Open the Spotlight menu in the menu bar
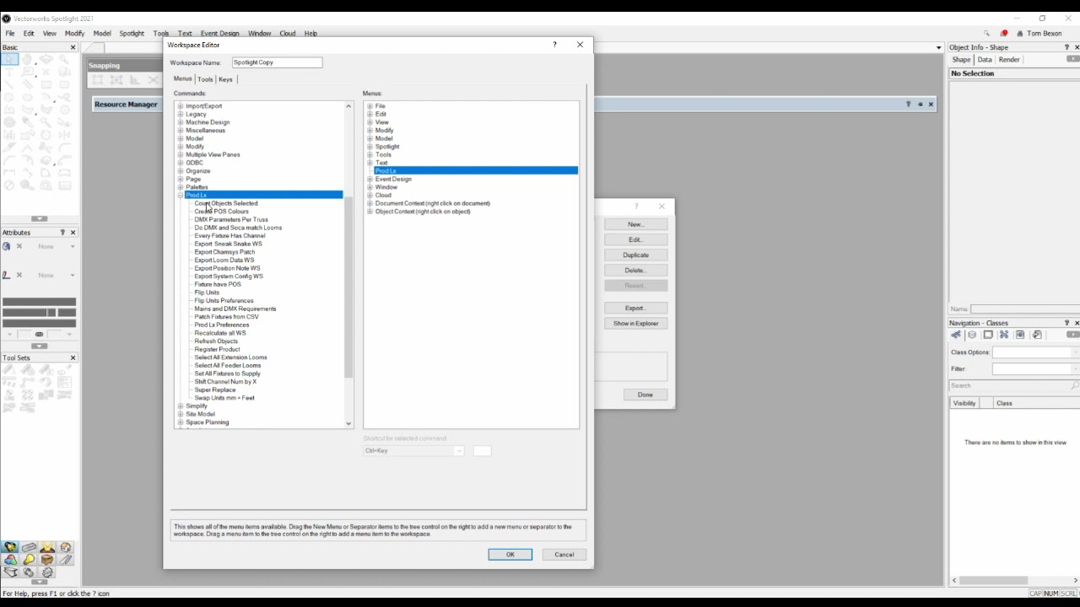Screen dimensions: 1080x607 pyautogui.click(x=132, y=34)
